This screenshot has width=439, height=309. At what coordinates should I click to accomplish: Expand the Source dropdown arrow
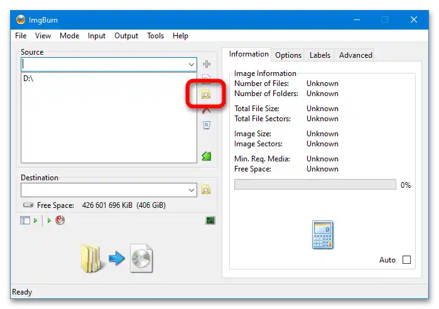pyautogui.click(x=192, y=64)
